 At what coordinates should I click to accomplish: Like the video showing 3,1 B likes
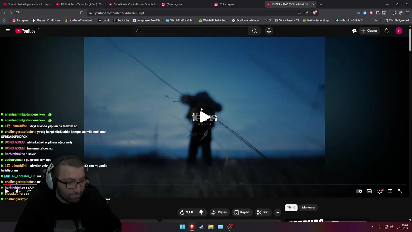pyautogui.click(x=186, y=212)
